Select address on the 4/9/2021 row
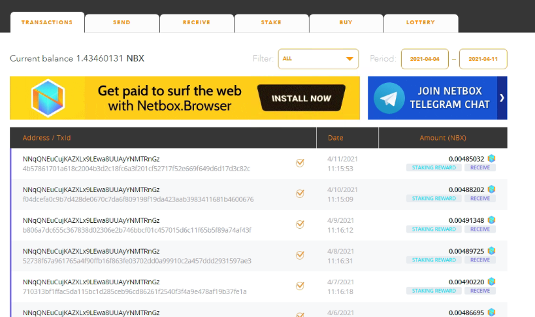535x317 pixels. click(x=91, y=220)
